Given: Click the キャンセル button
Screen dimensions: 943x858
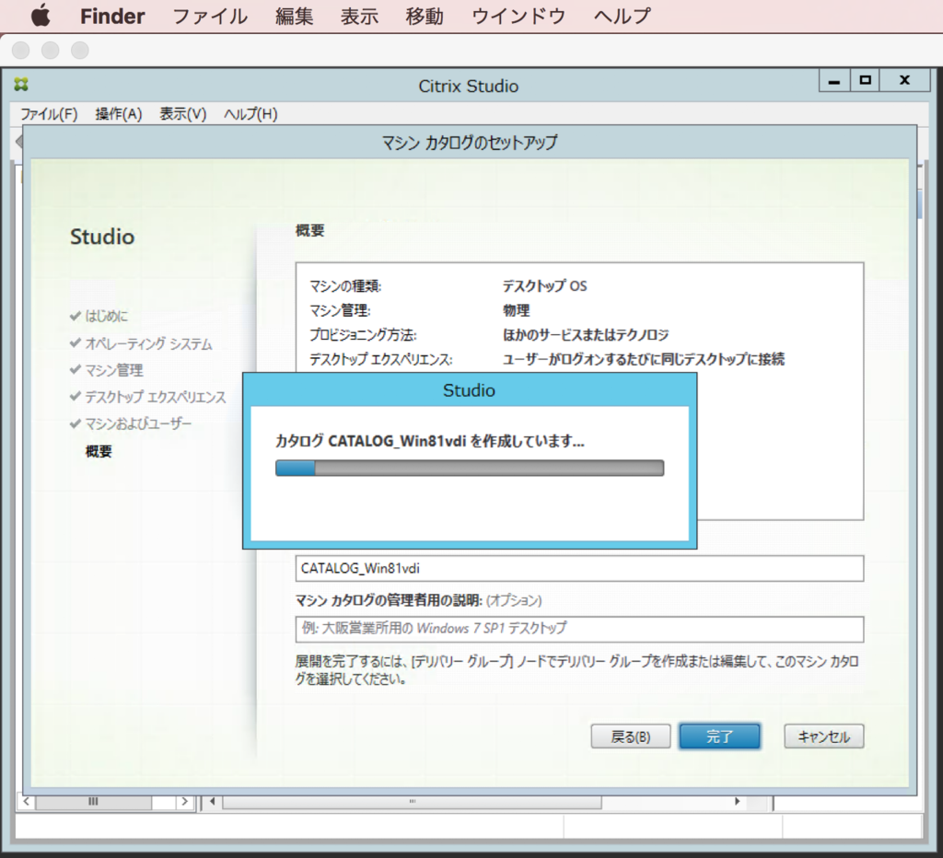Looking at the screenshot, I should coord(824,736).
